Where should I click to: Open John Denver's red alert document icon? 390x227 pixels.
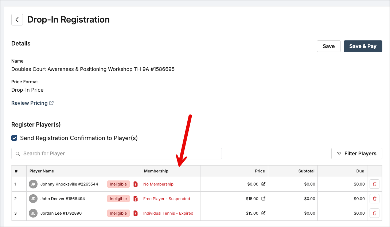click(x=136, y=199)
